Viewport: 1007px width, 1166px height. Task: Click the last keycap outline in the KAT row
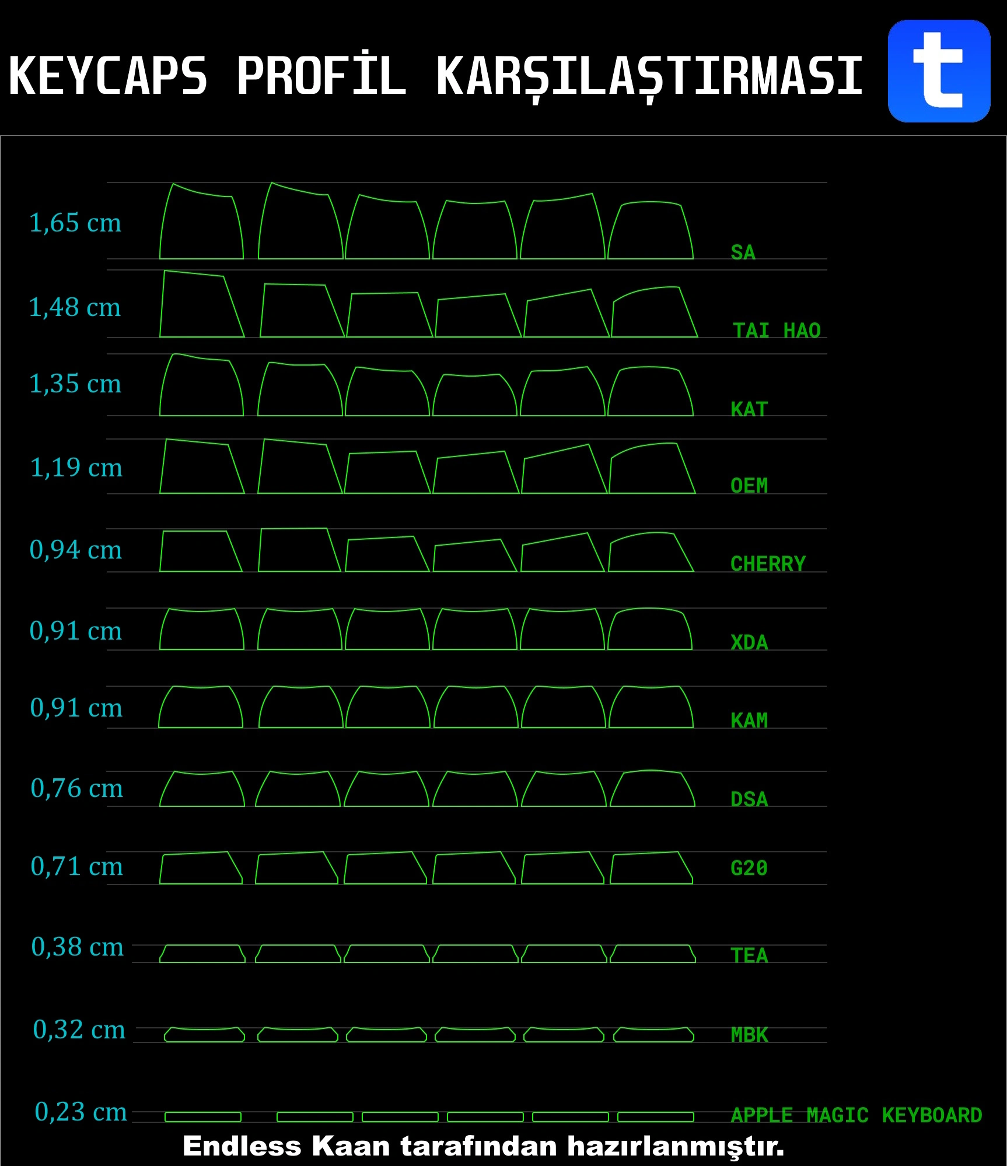click(x=651, y=391)
